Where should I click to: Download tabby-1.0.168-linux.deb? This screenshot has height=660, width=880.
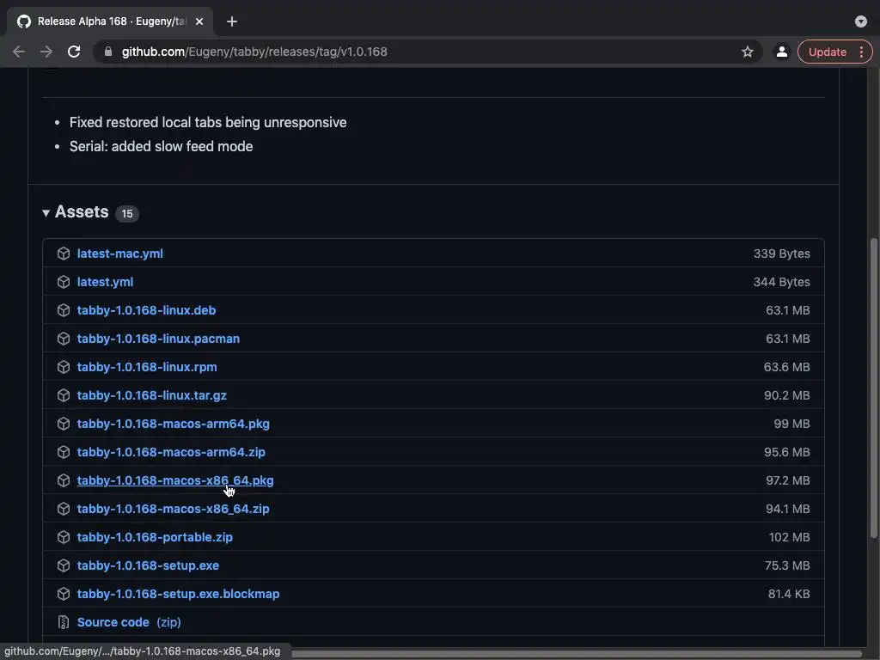[146, 310]
